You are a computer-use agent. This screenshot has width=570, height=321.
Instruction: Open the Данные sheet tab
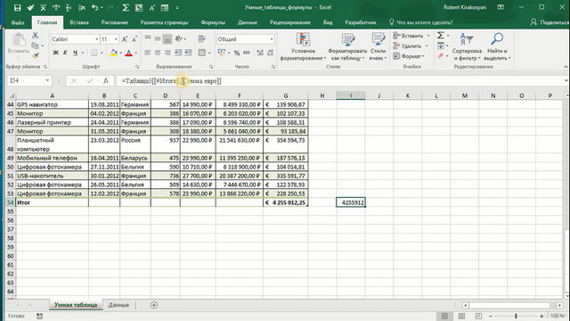(118, 305)
